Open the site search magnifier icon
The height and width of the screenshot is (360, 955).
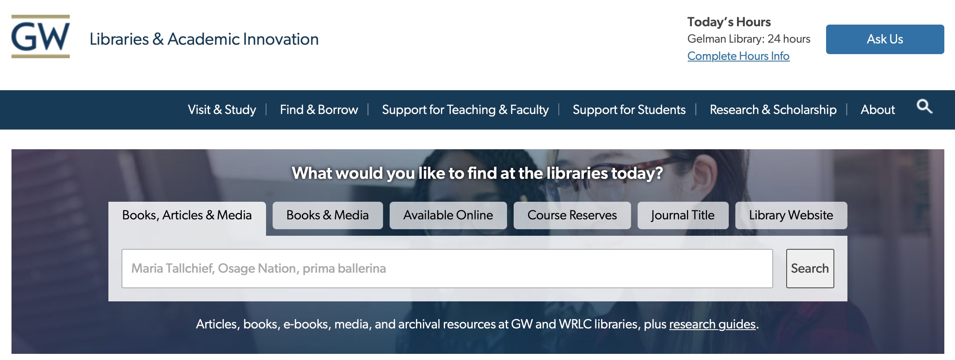coord(924,107)
